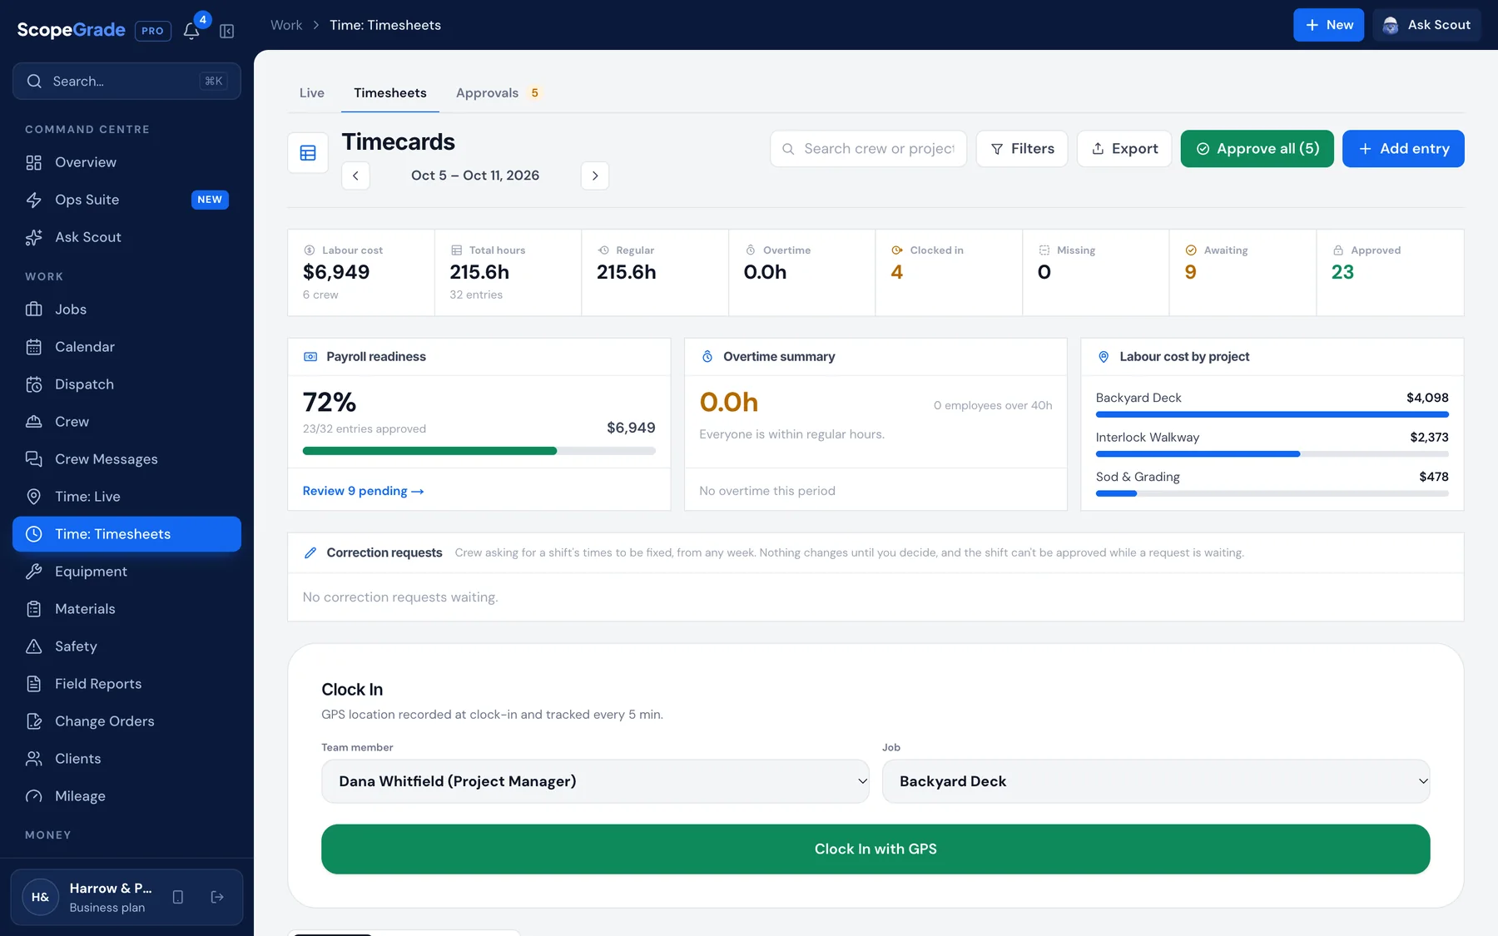Click Work in the breadcrumb

tap(286, 25)
